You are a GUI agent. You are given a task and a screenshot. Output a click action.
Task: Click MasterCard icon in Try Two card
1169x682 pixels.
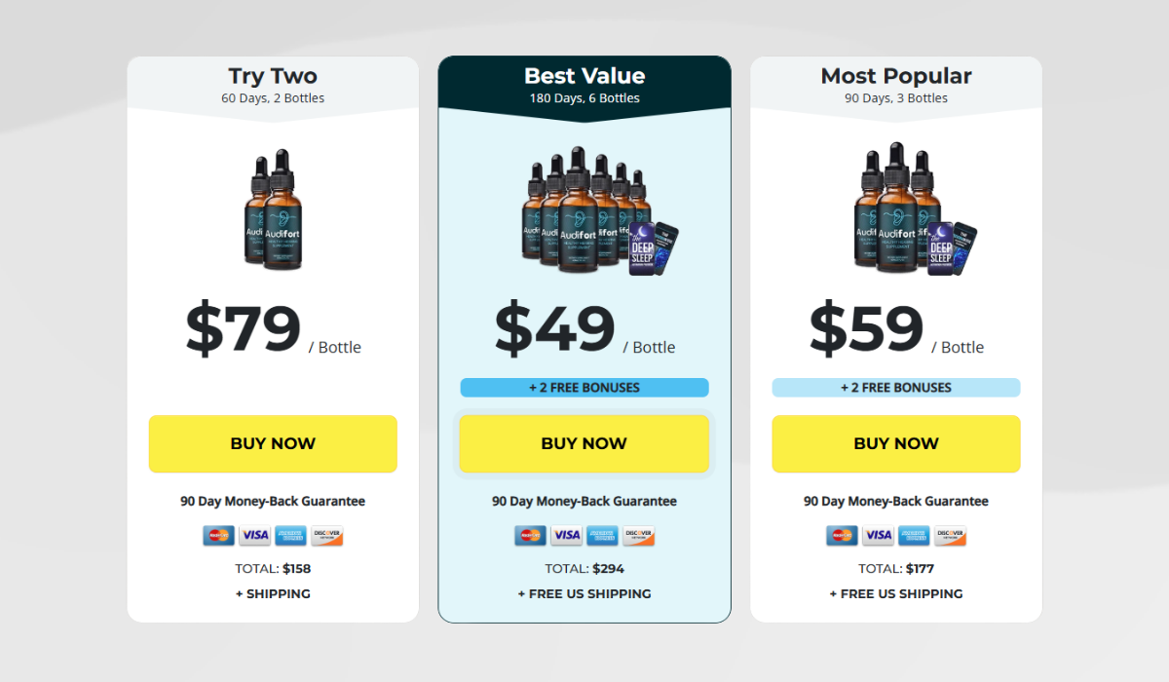pyautogui.click(x=219, y=535)
